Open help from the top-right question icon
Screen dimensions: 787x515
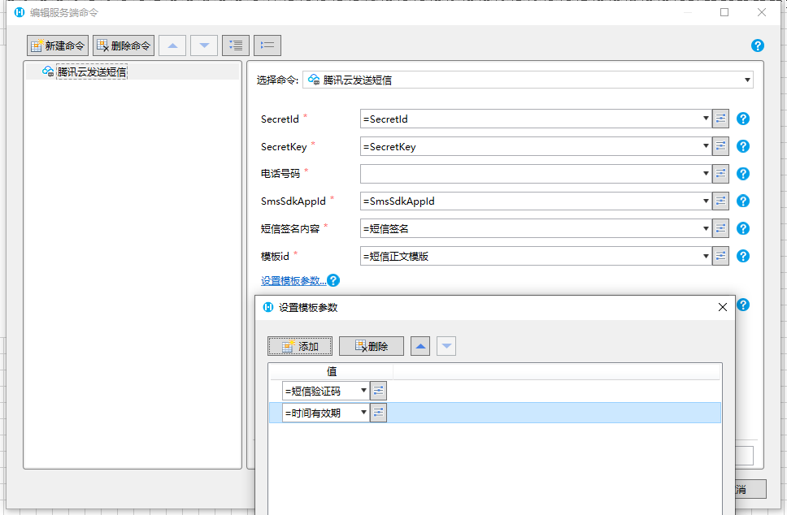[758, 45]
